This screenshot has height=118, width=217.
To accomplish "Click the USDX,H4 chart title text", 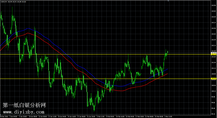I will pos(4,2).
